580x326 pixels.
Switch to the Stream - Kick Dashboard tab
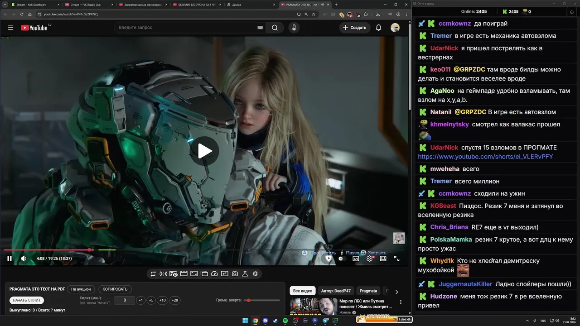(x=34, y=5)
